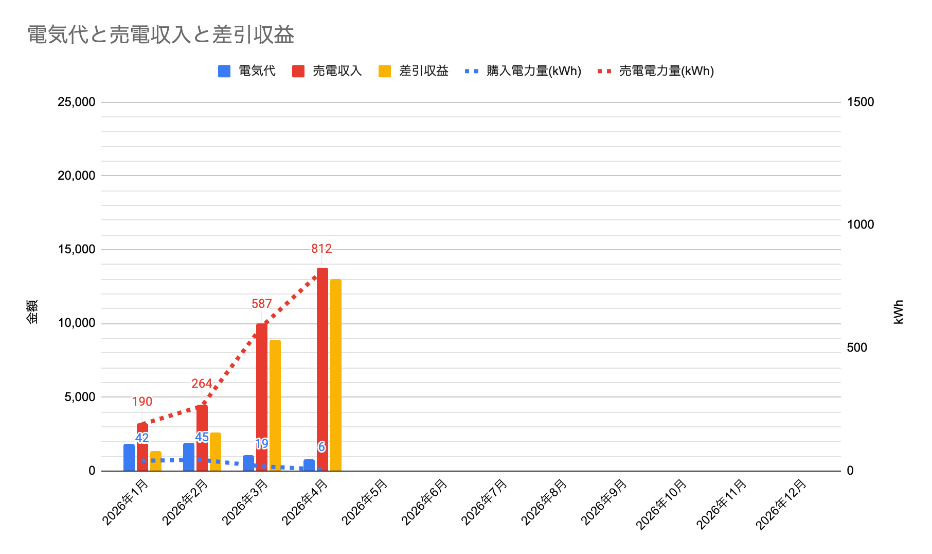The image size is (932, 554).
Task: Click the blue 19 data label
Action: 262,444
